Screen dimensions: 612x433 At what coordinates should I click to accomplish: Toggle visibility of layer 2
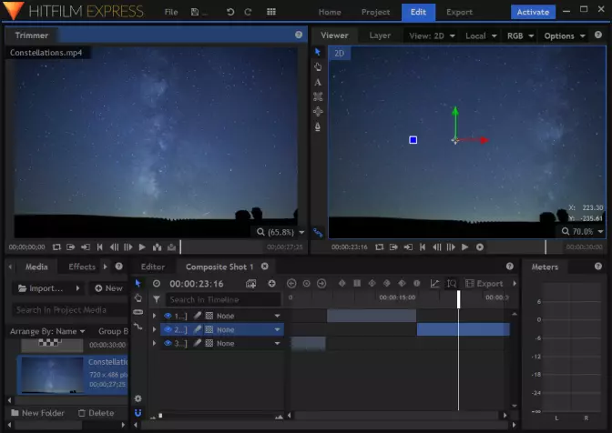[168, 329]
